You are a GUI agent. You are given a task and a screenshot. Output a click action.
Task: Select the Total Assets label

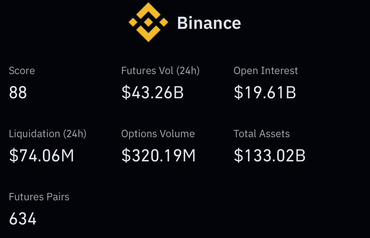tap(262, 134)
